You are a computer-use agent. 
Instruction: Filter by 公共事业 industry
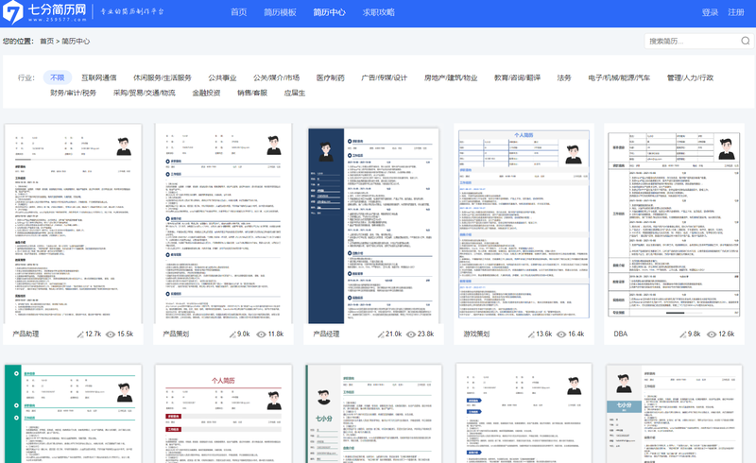click(222, 77)
